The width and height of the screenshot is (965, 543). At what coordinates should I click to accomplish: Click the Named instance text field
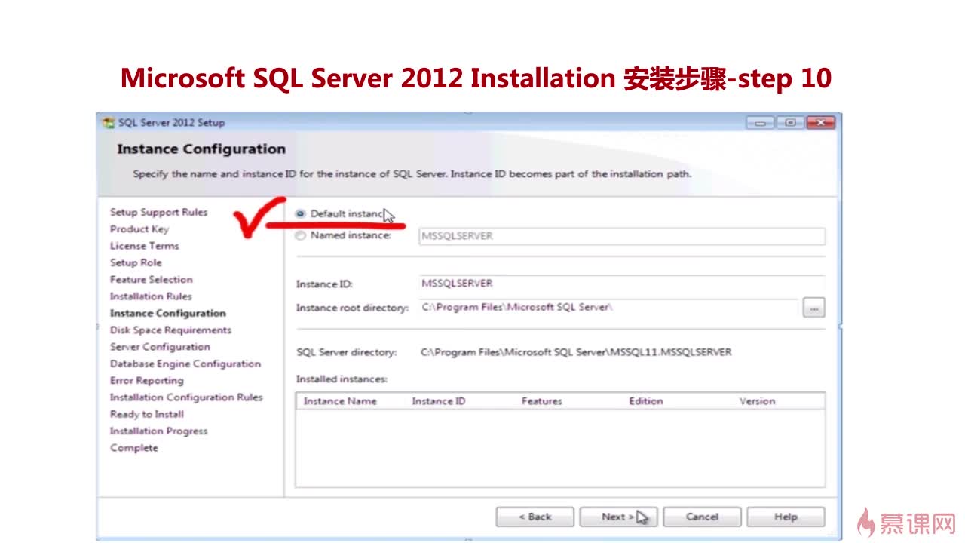point(622,236)
